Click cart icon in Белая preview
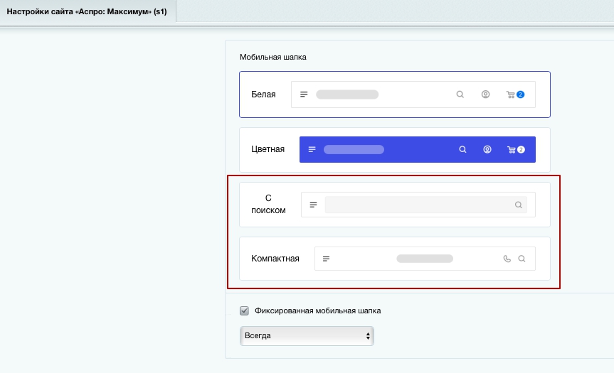 click(511, 94)
